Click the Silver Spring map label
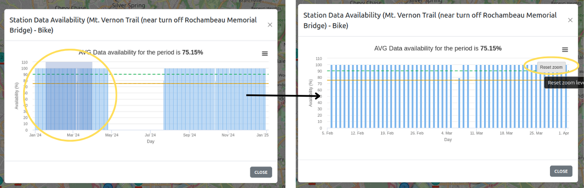 (125, 6)
